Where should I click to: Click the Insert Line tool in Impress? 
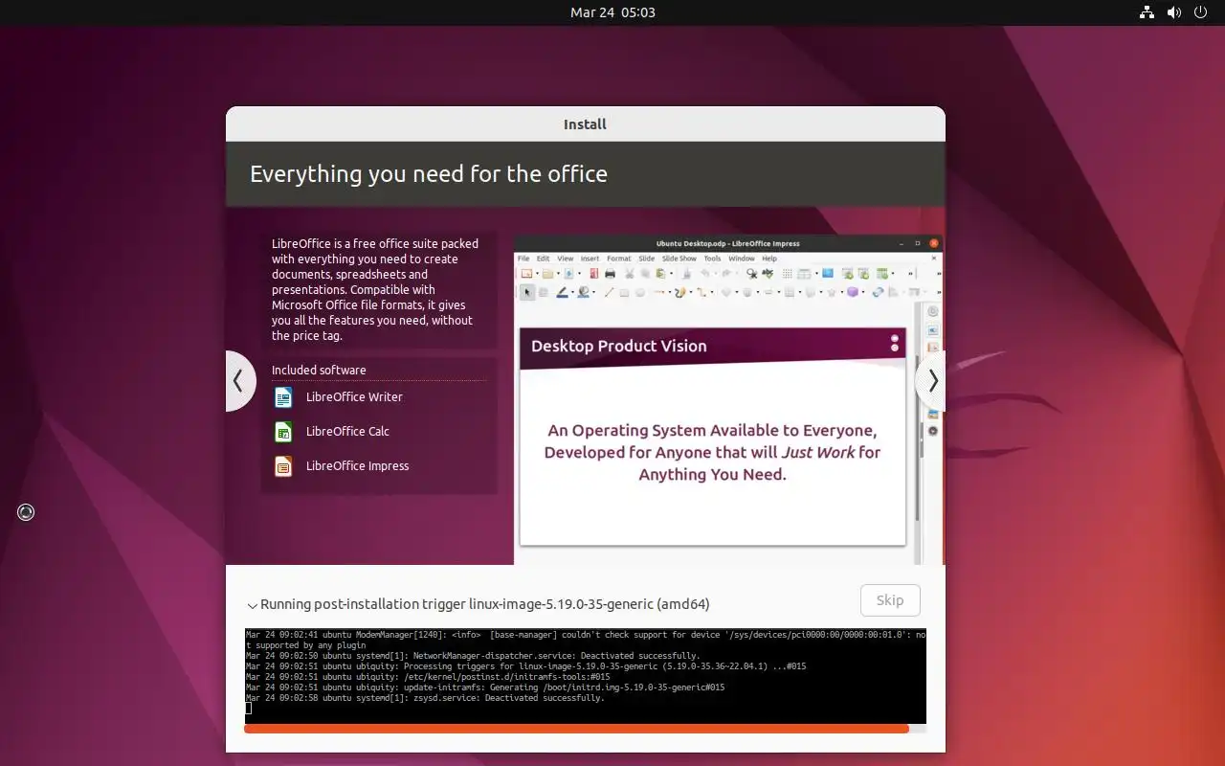(610, 292)
